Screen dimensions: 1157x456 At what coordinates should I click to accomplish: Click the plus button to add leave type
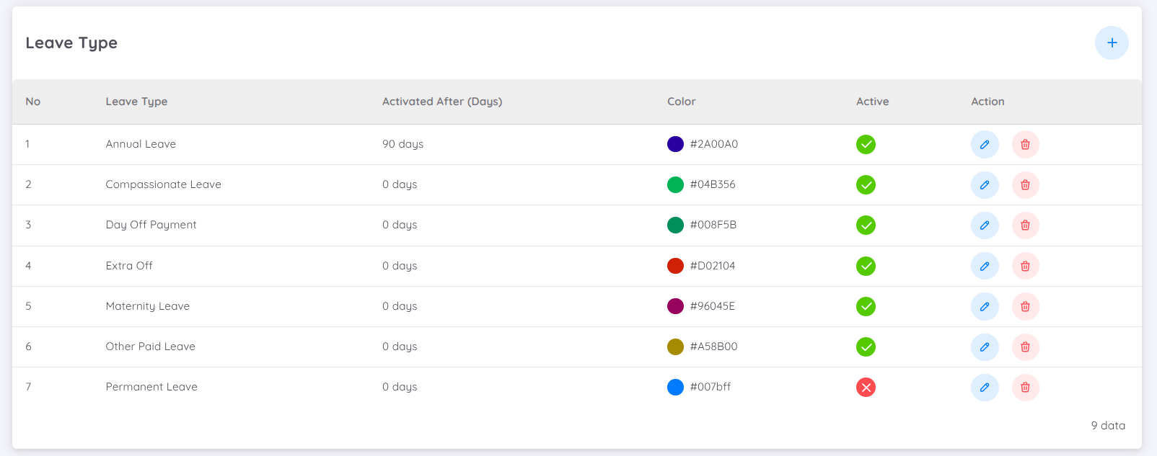[1112, 43]
